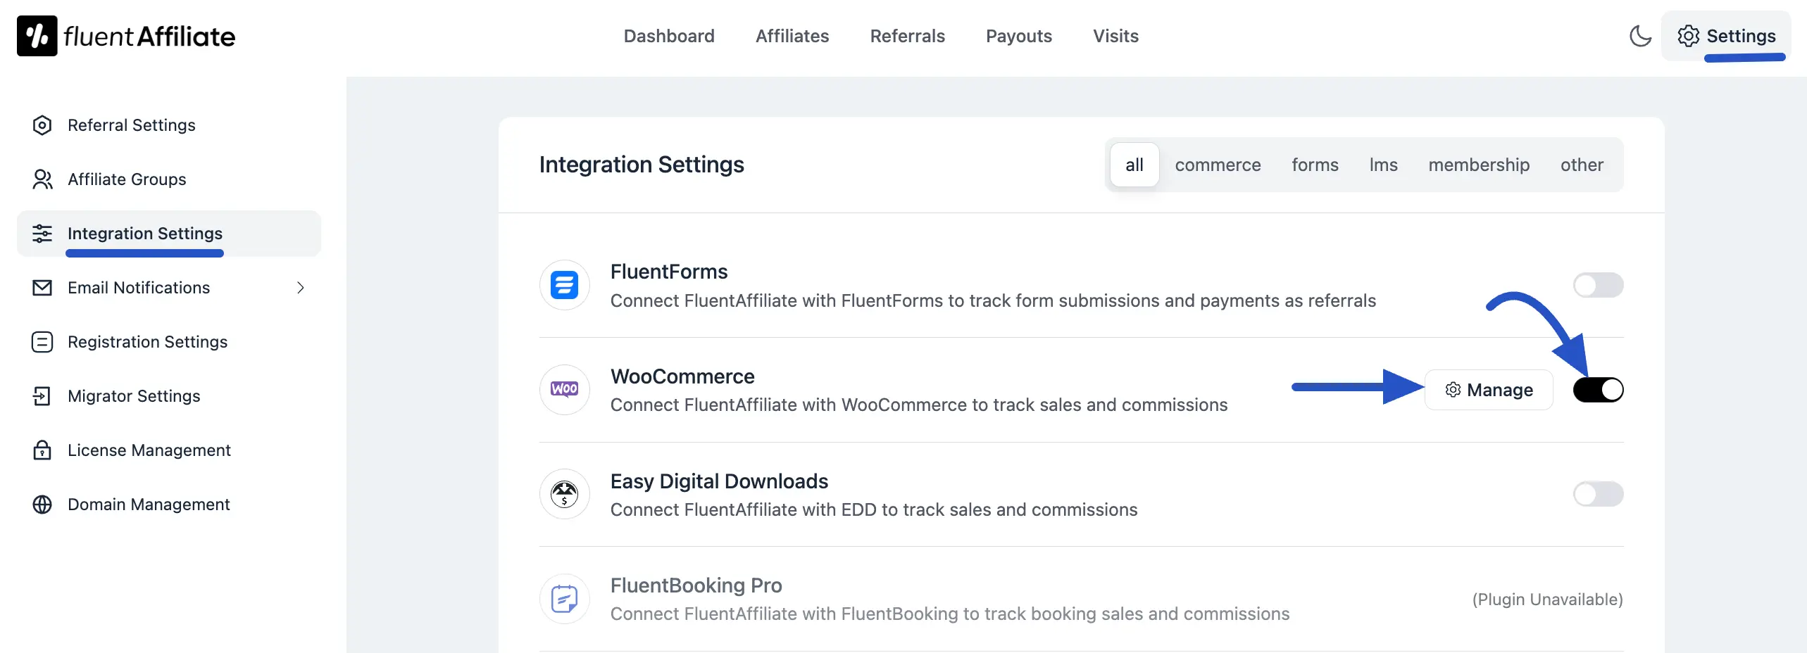
Task: Click the Migrator Settings import icon
Action: pyautogui.click(x=43, y=395)
